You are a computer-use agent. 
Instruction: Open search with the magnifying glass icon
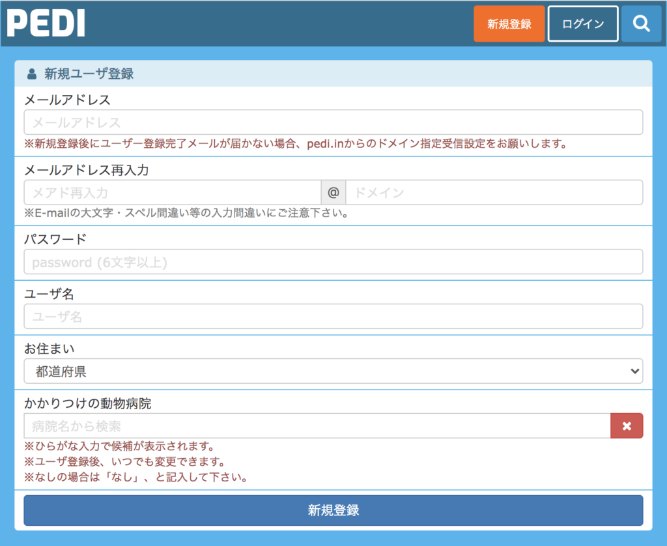pyautogui.click(x=641, y=24)
